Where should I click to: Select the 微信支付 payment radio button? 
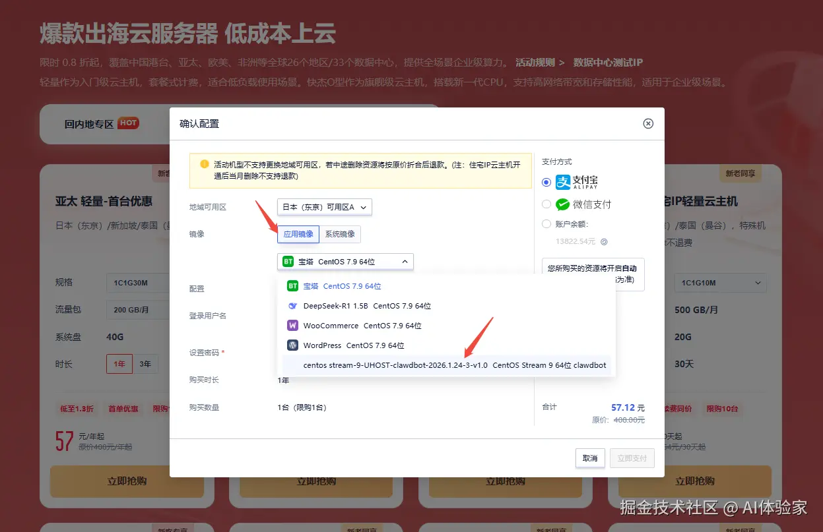(546, 204)
